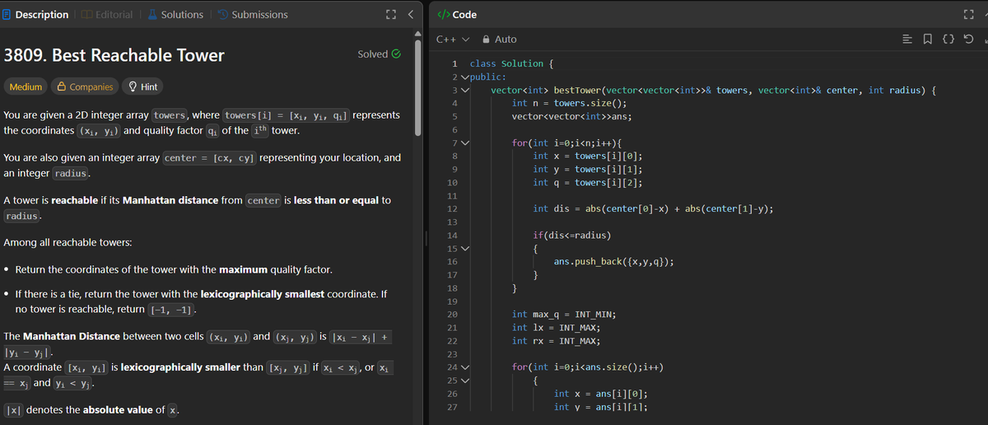Open the Solutions tab
The image size is (988, 425).
[x=175, y=14]
